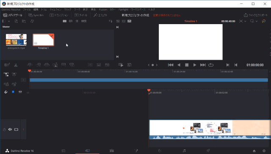Image resolution: width=271 pixels, height=154 pixels.
Task: Toggle bypass color grades and effects
Action: pyautogui.click(x=263, y=21)
